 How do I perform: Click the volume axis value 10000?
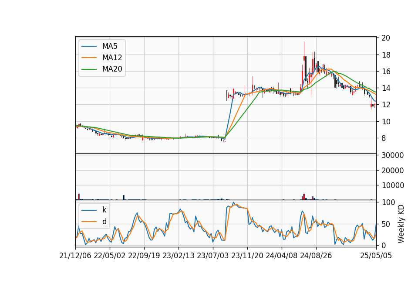[393, 185]
